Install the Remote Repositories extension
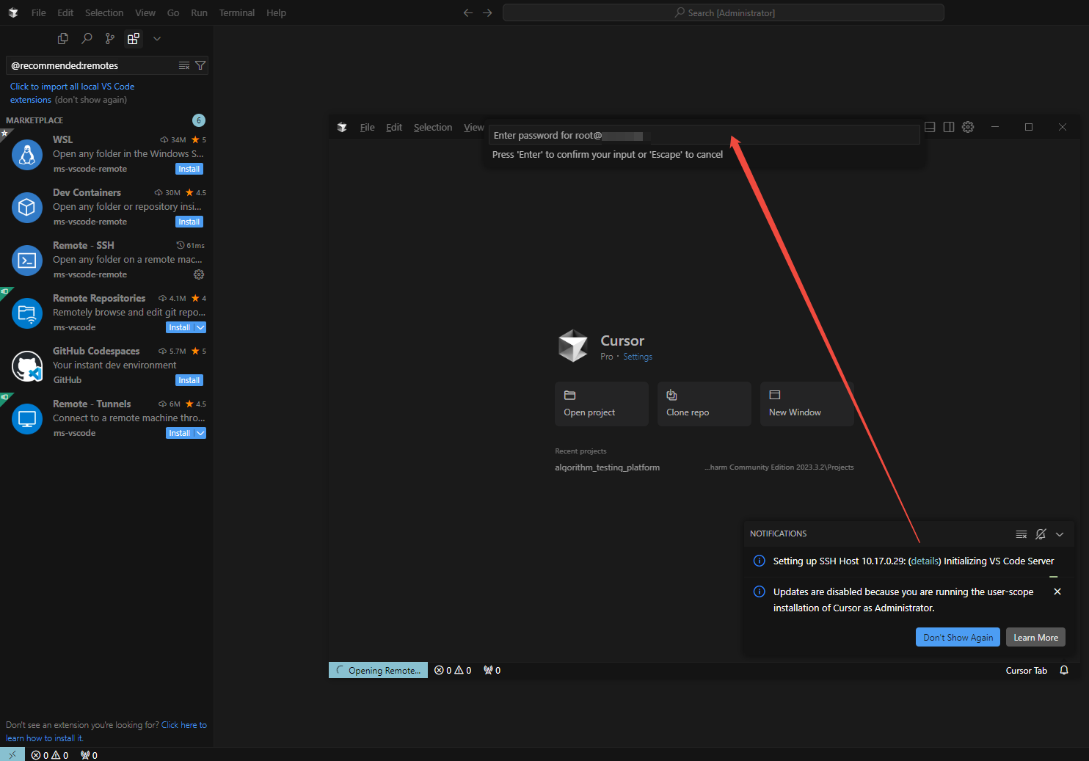Image resolution: width=1089 pixels, height=761 pixels. click(x=179, y=327)
